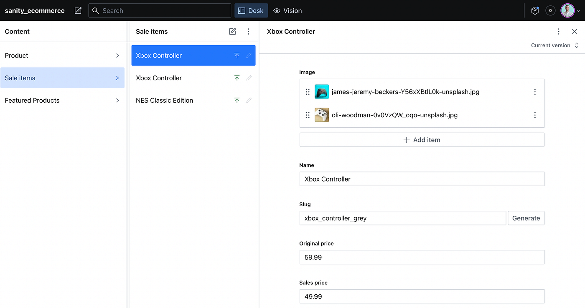Select the NES Classic Edition sale item
Image resolution: width=585 pixels, height=308 pixels.
(193, 100)
